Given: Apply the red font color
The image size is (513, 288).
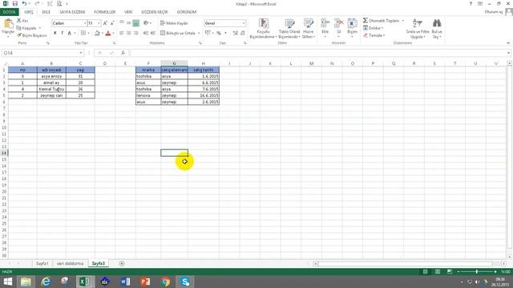Looking at the screenshot, I should point(108,33).
